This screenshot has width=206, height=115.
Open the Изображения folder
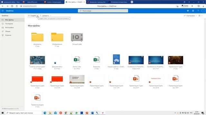(57, 37)
